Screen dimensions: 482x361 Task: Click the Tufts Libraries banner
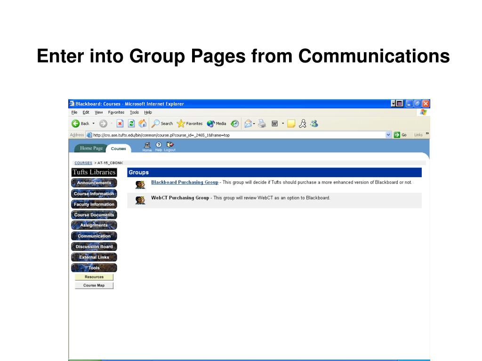click(x=94, y=172)
